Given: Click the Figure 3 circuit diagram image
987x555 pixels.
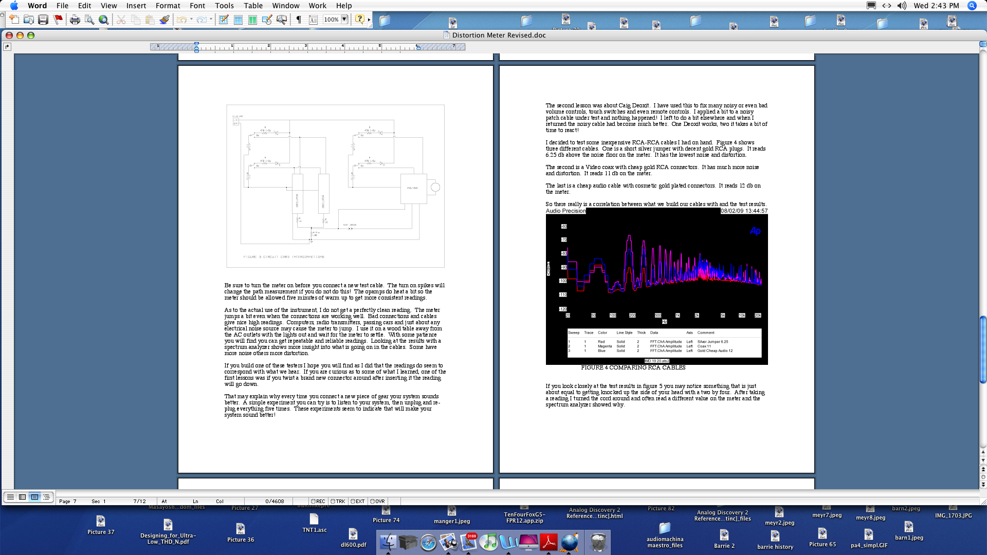Looking at the screenshot, I should 335,186.
